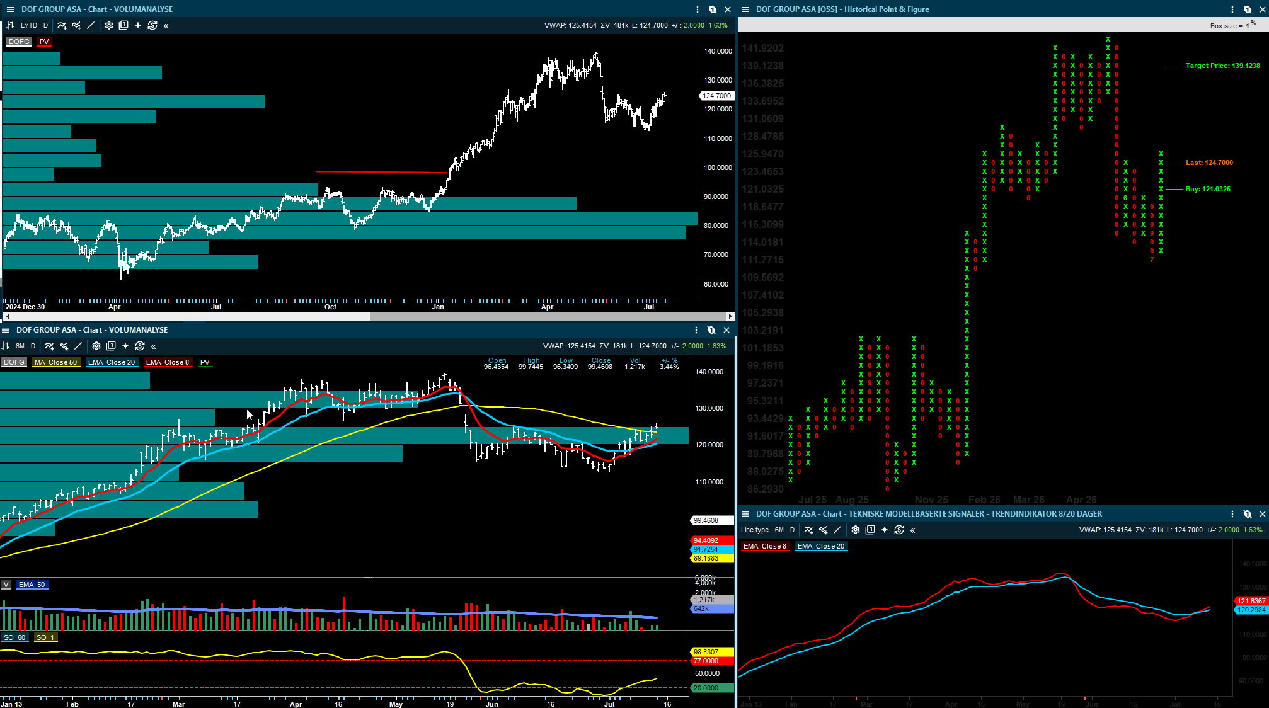
Task: Click the currency refresh icon in bottom-left chart toolbar
Action: point(140,346)
